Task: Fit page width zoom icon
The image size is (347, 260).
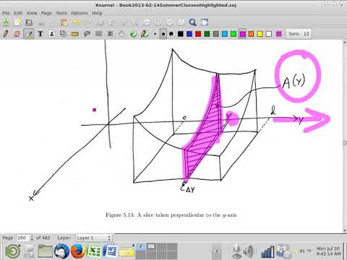Action: 158,22
